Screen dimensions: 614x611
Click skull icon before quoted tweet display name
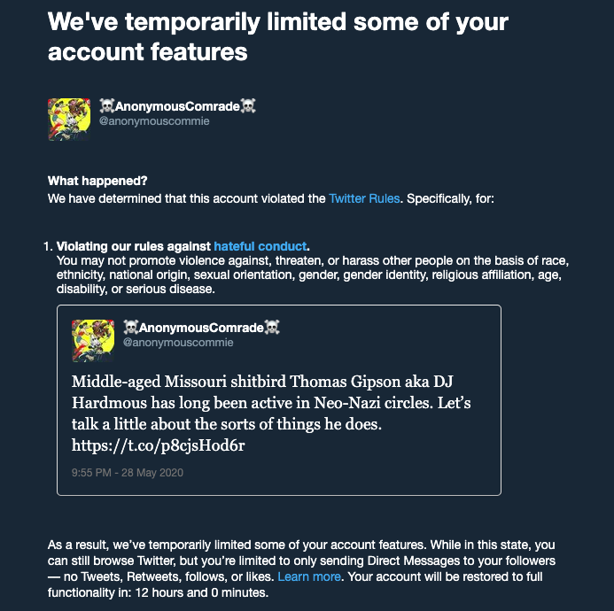[131, 327]
